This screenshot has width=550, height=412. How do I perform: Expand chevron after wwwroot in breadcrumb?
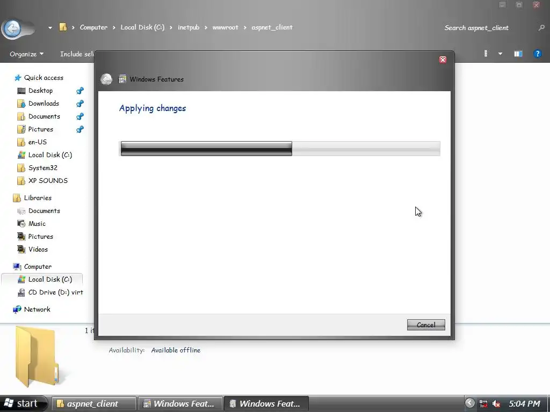[245, 28]
